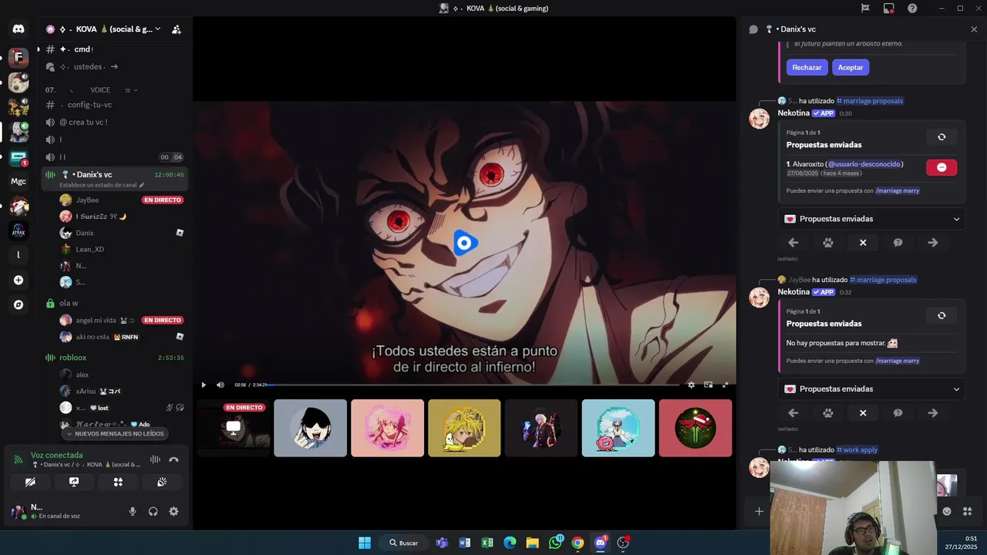This screenshot has width=987, height=555.
Task: Open /marriage marry command link in first embed
Action: [898, 190]
